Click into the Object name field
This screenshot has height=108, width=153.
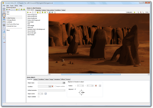[x=50, y=83]
